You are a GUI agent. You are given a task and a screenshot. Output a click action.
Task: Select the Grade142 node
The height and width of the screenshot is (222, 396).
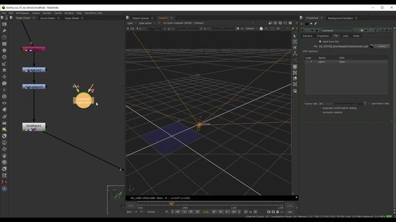point(34,70)
